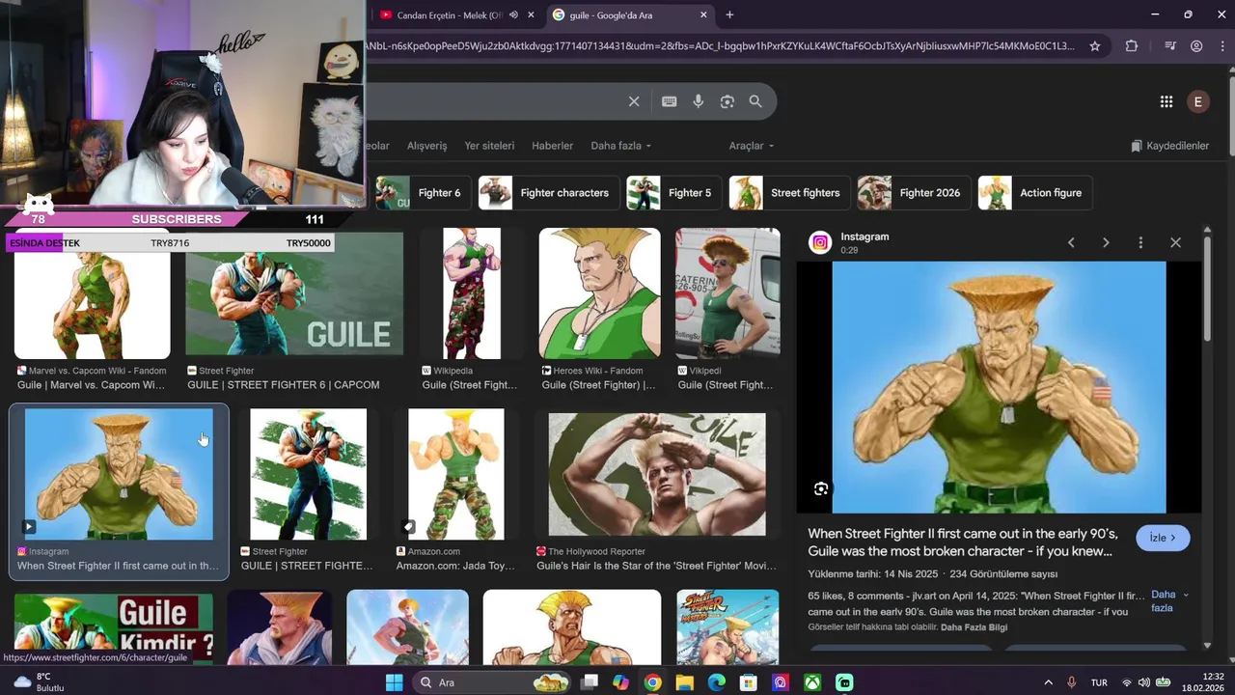Open Chrome media controls icon

point(1170,45)
